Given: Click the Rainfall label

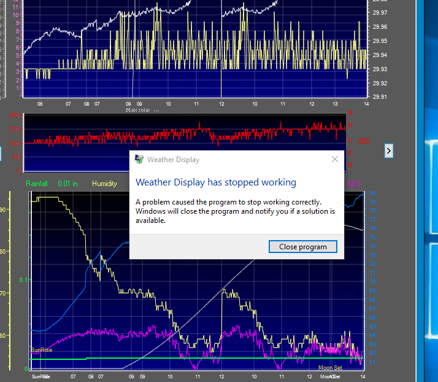Looking at the screenshot, I should 37,184.
